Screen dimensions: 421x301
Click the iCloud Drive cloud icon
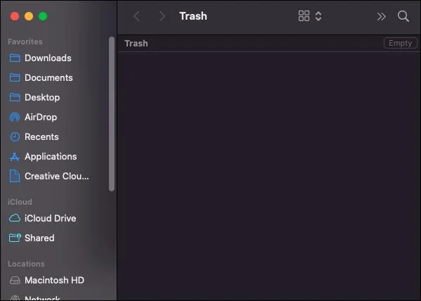(15, 218)
